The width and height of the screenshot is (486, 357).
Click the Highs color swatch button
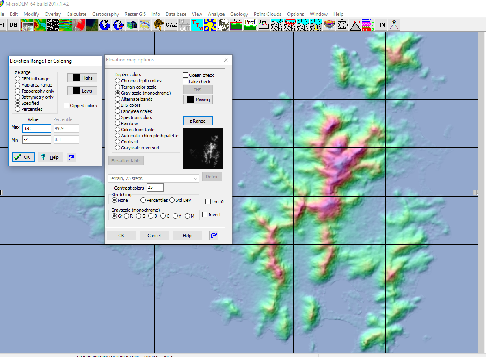pos(82,77)
